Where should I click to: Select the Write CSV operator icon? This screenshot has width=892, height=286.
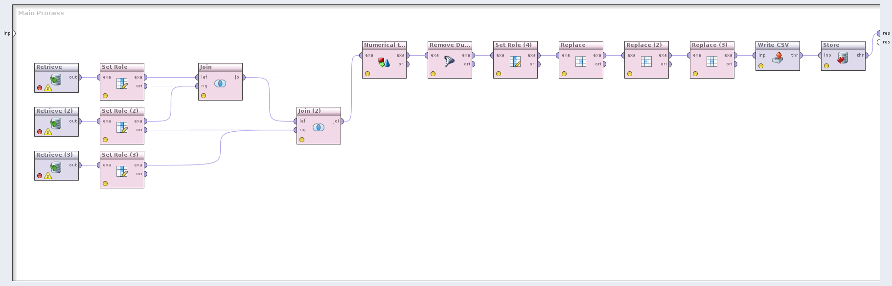(x=778, y=58)
